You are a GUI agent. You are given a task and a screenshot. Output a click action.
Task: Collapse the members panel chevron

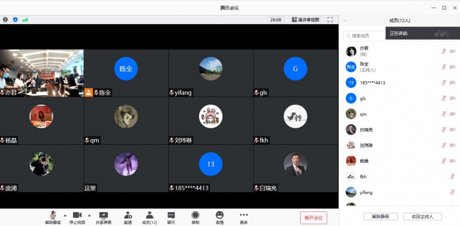coord(344,21)
